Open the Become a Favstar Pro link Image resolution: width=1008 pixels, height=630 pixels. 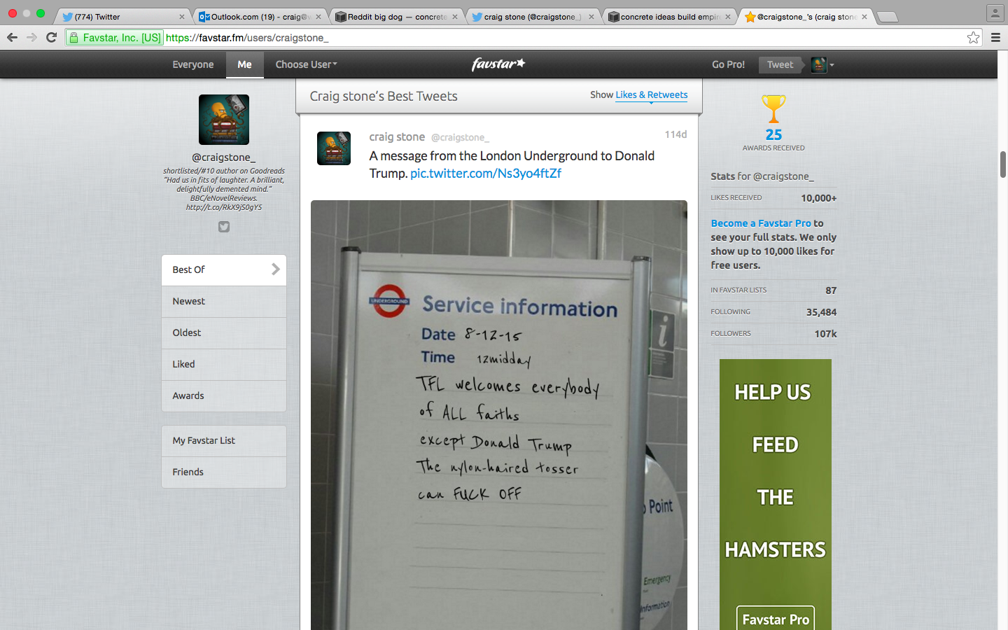[x=761, y=223]
